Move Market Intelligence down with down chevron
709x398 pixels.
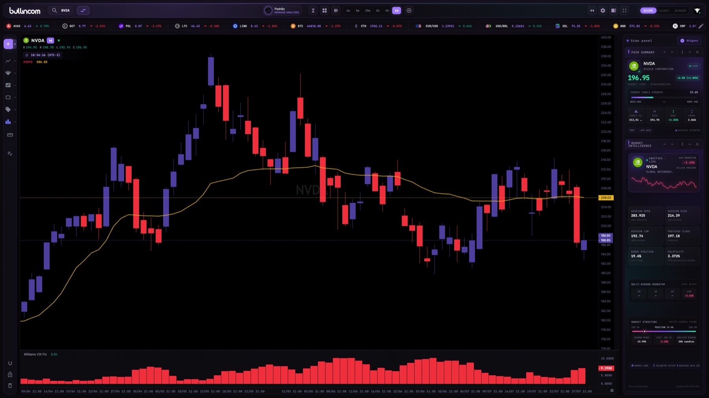pyautogui.click(x=672, y=144)
